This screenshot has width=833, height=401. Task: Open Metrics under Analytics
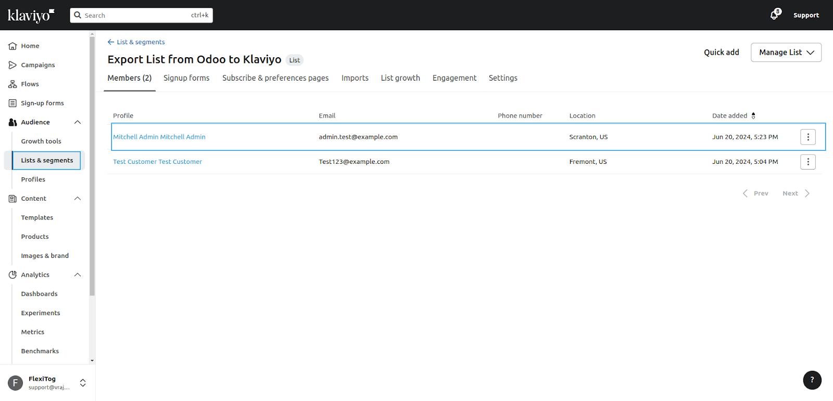click(x=33, y=332)
